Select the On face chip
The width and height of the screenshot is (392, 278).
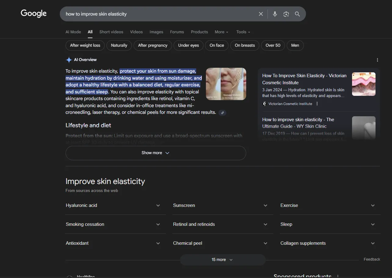pos(217,45)
